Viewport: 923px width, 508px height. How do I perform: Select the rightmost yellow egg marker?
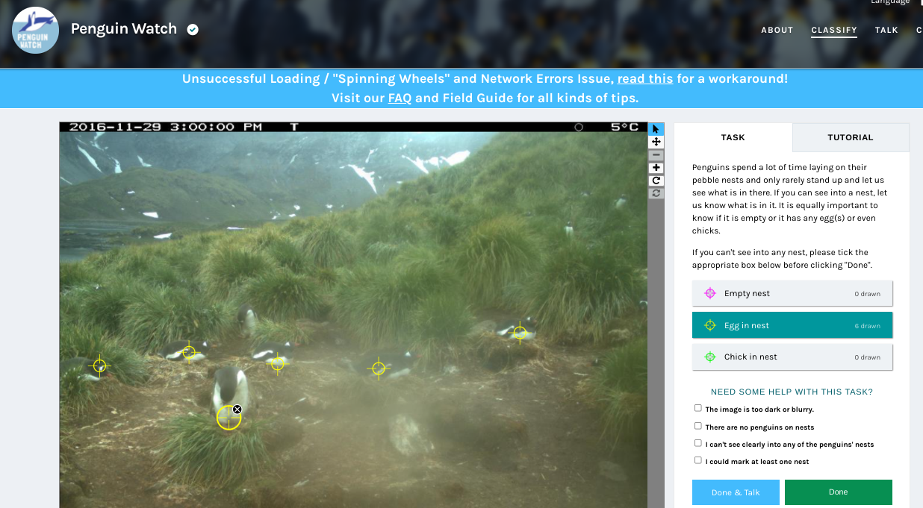click(520, 332)
